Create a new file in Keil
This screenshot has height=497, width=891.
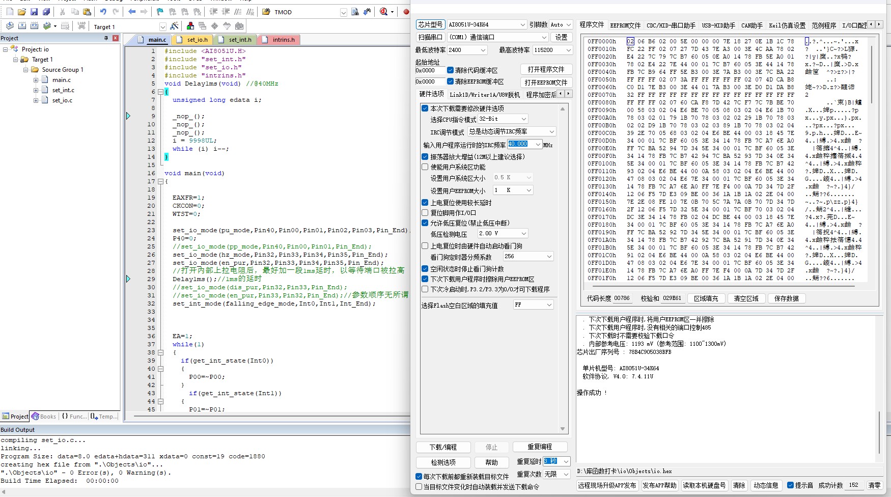[10, 12]
